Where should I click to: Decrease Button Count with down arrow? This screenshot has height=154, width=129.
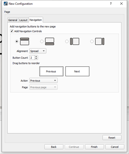point(36,59)
